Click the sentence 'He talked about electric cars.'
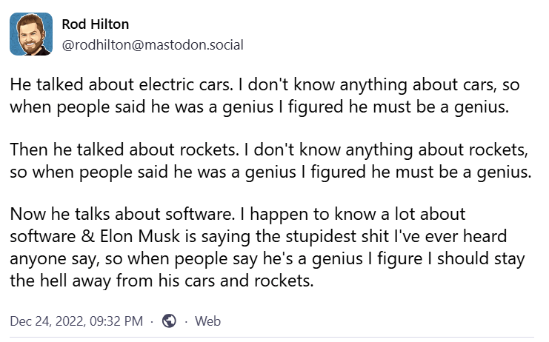549x342 pixels. (122, 84)
